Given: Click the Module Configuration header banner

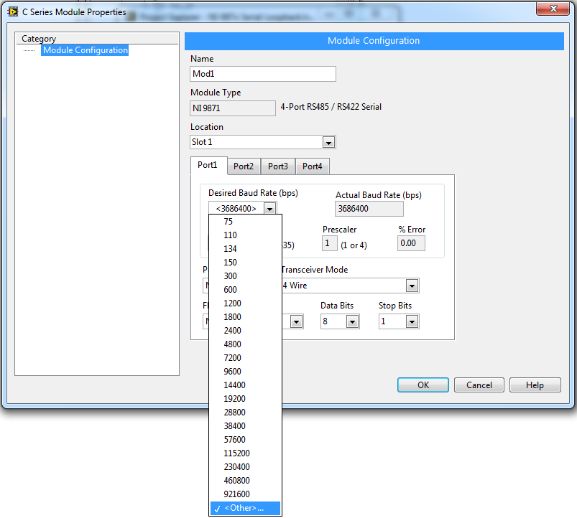Looking at the screenshot, I should coord(374,41).
